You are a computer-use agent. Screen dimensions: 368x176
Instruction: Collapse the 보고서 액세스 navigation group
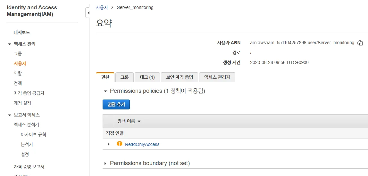click(10, 115)
